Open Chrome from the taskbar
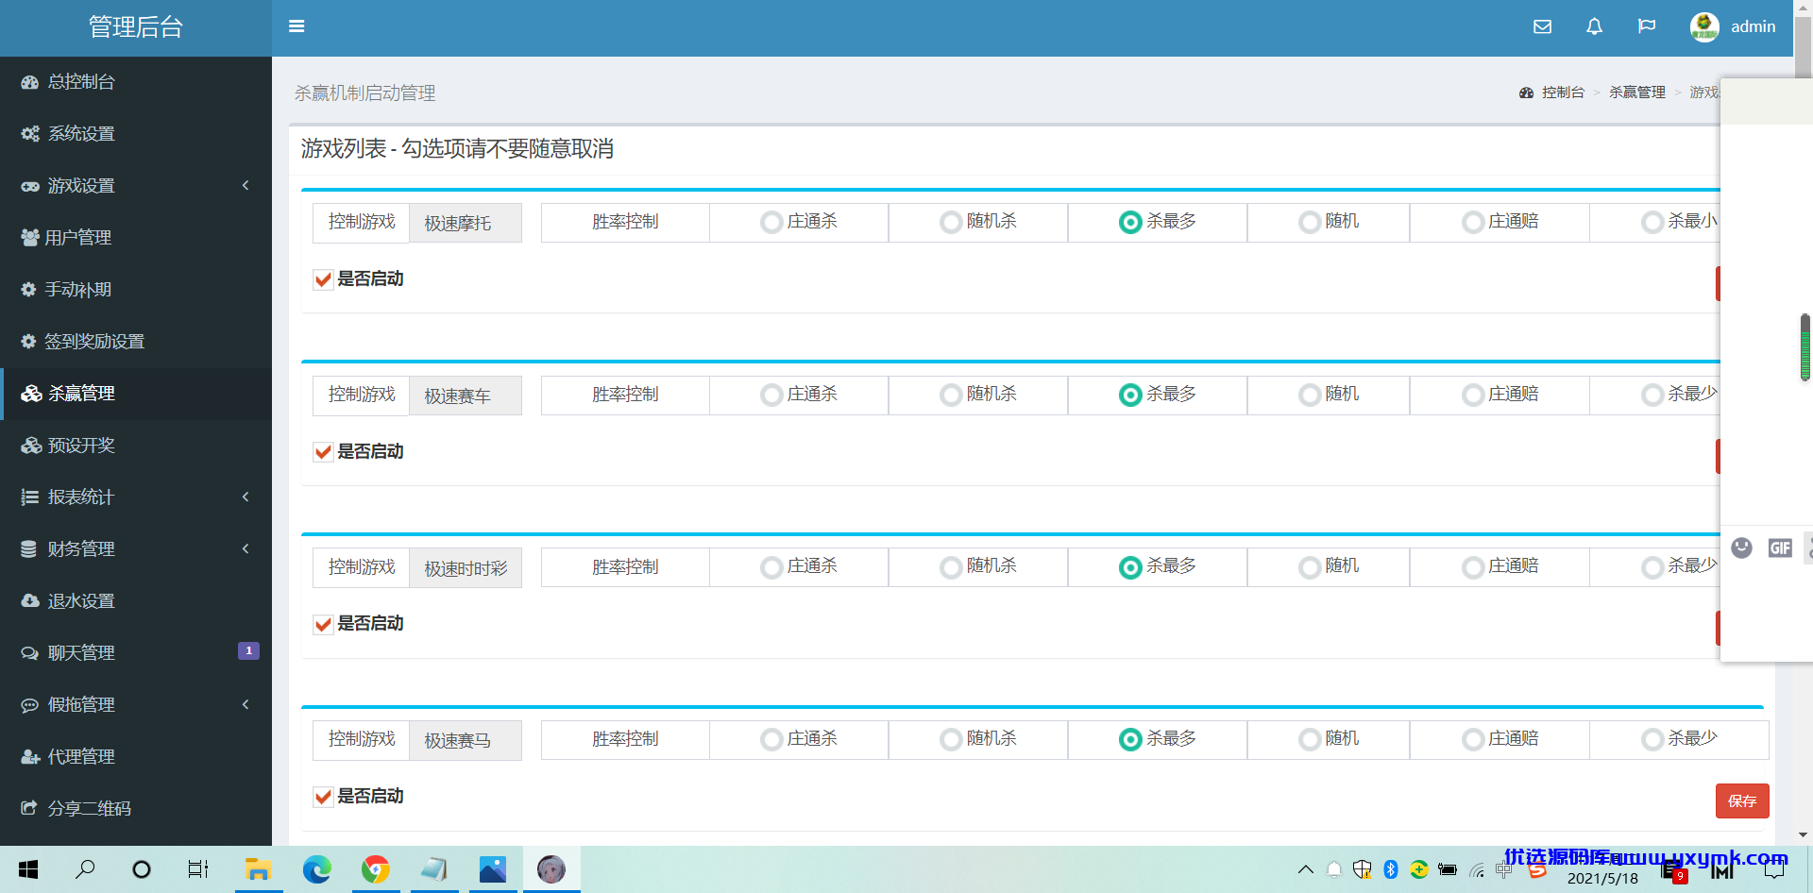1813x893 pixels. (376, 869)
